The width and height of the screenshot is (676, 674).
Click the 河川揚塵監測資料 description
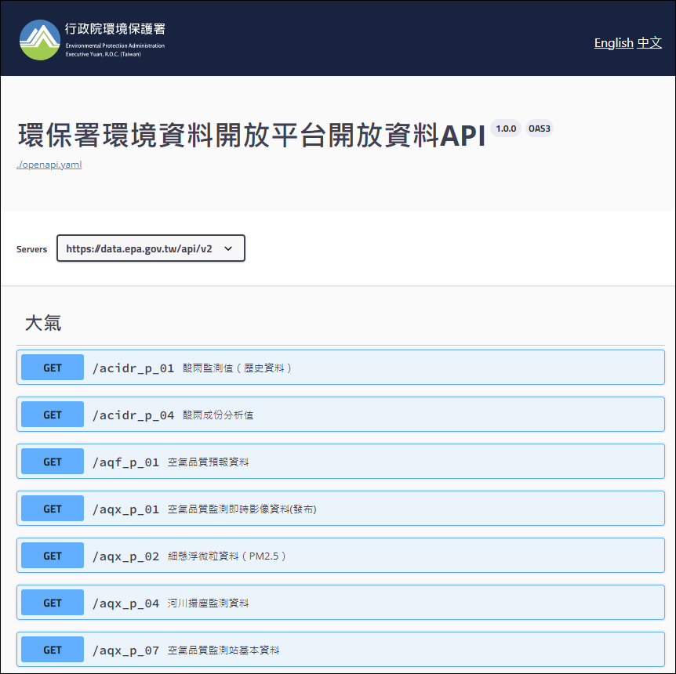tap(209, 603)
